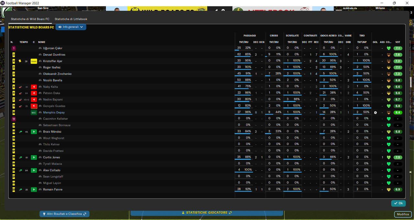Viewport: 414px width, 220px height.
Task: Open the Info generali view dropdown
Action: click(71, 27)
